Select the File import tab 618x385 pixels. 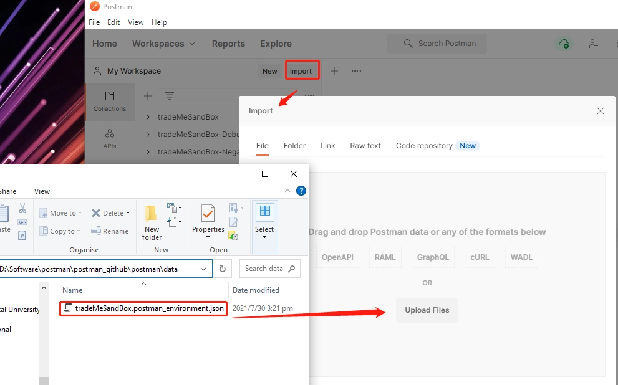coord(262,146)
